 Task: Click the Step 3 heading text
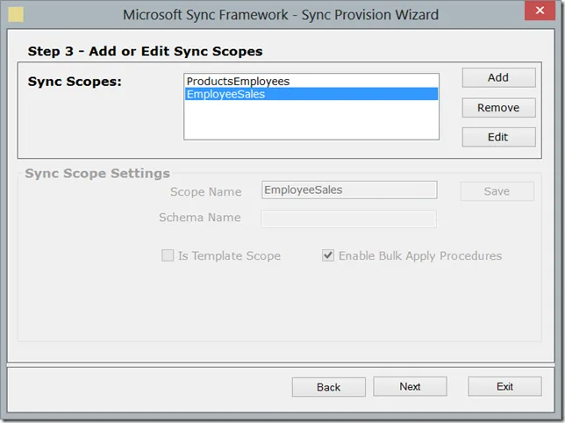pyautogui.click(x=145, y=52)
